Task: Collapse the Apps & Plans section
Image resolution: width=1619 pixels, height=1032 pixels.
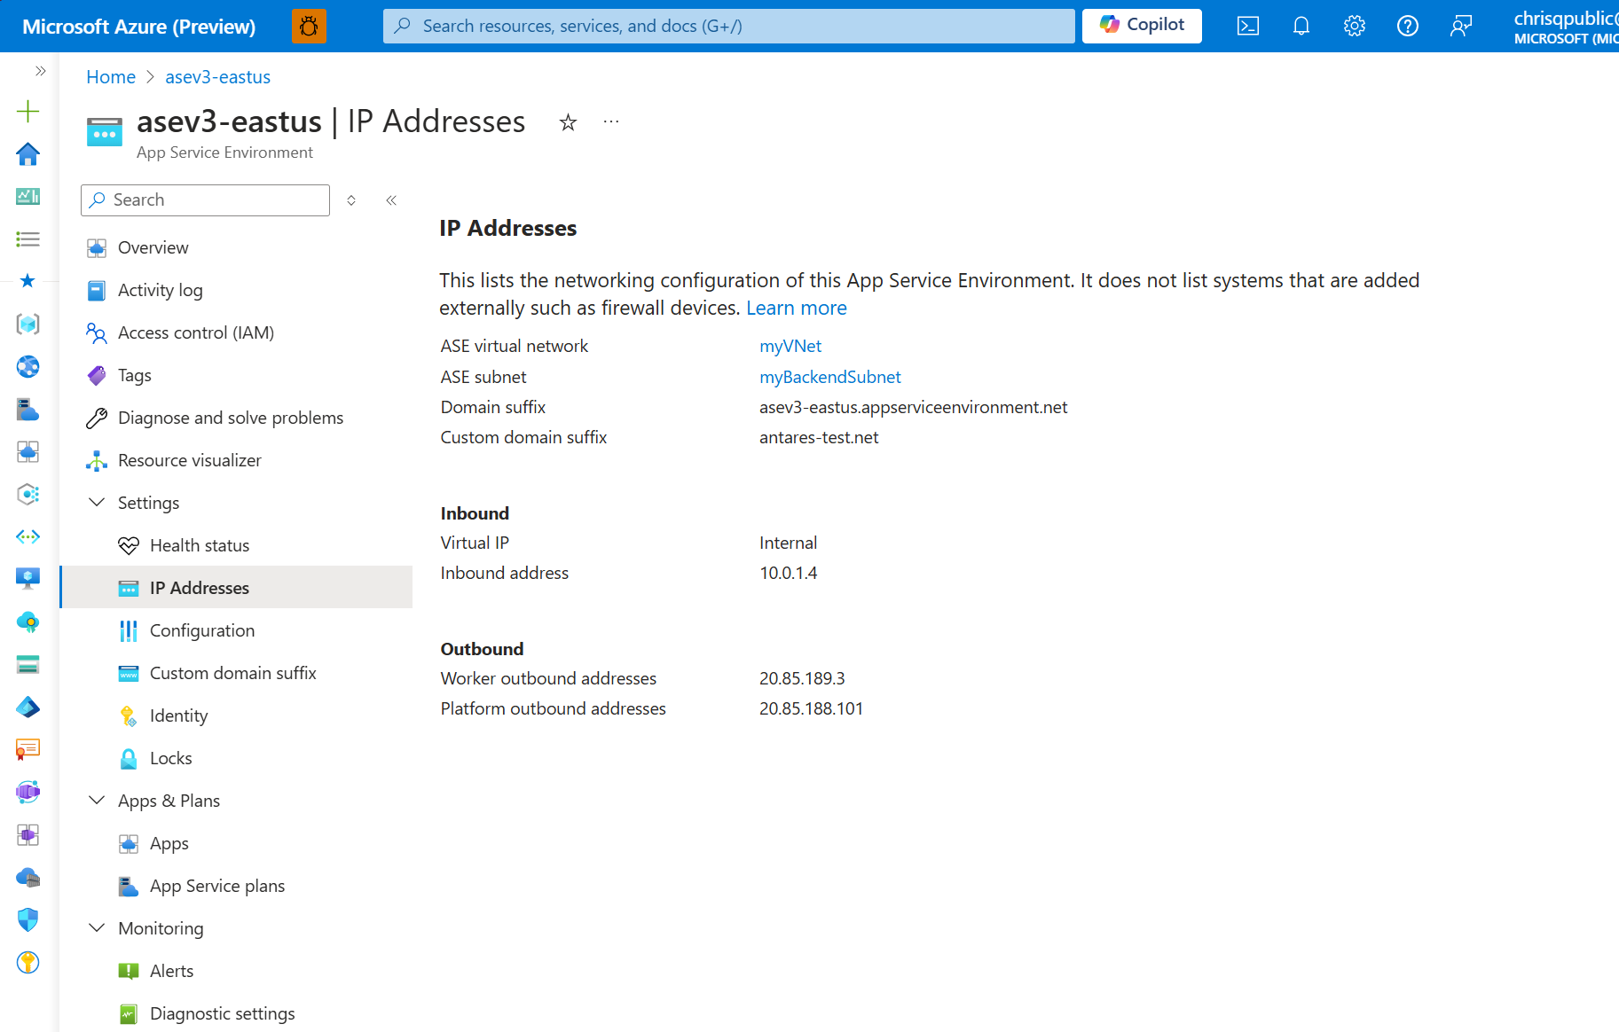Action: click(x=97, y=801)
